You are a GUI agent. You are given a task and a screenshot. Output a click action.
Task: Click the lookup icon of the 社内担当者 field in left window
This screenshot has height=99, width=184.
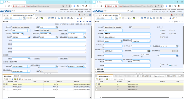pyautogui.click(x=85, y=34)
